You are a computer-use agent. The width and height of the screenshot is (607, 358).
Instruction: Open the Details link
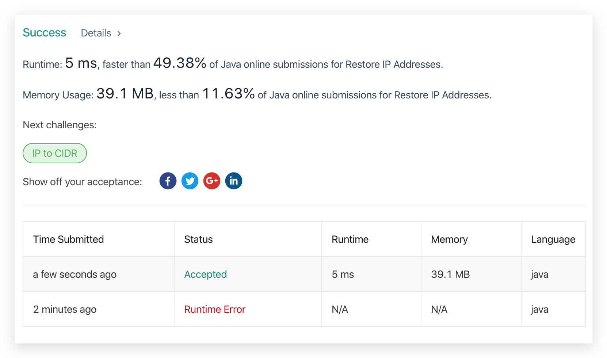point(96,33)
